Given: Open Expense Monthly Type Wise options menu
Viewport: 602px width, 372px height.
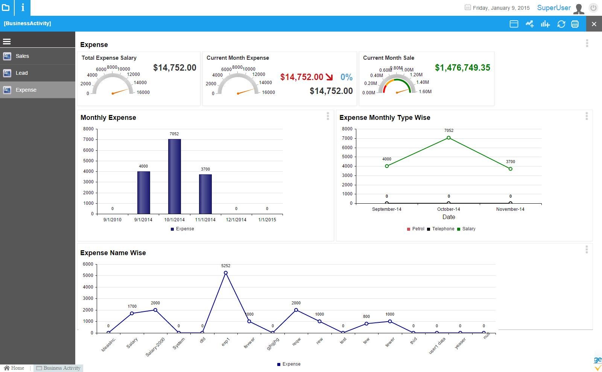Looking at the screenshot, I should 587,116.
